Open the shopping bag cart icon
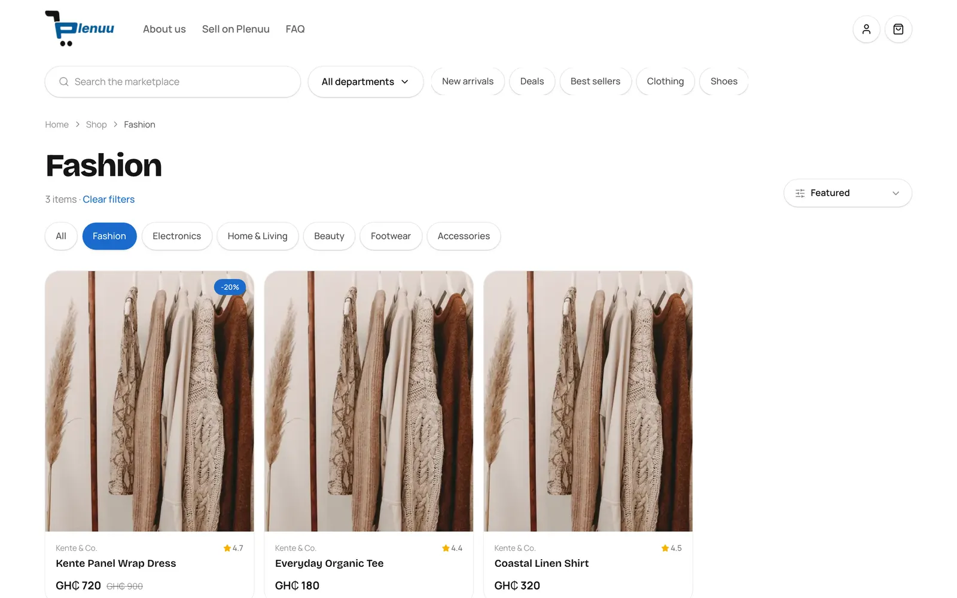 (898, 29)
